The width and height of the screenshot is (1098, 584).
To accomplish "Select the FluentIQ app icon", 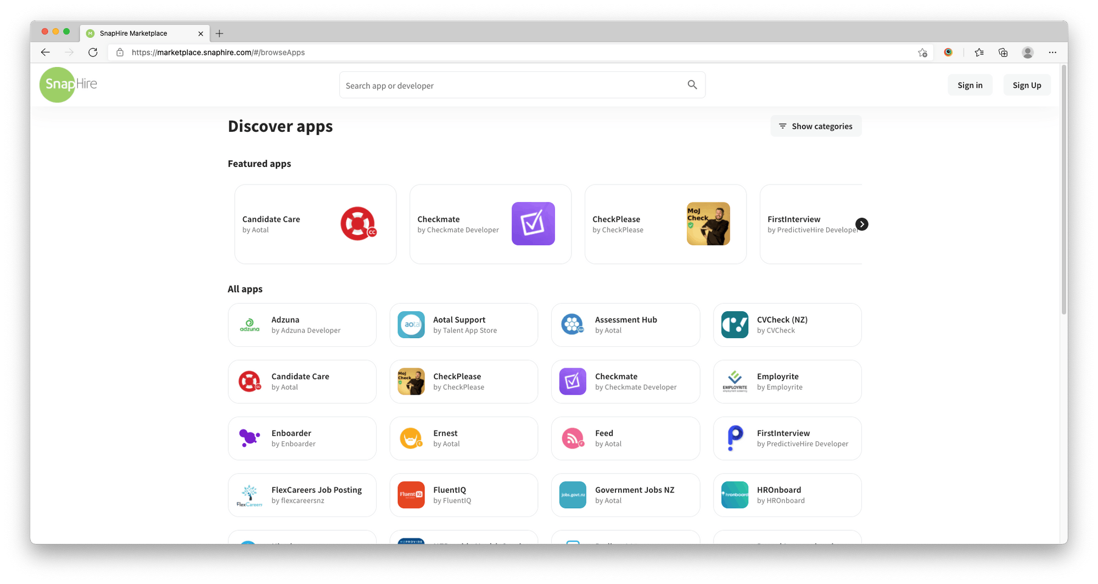I will (411, 495).
